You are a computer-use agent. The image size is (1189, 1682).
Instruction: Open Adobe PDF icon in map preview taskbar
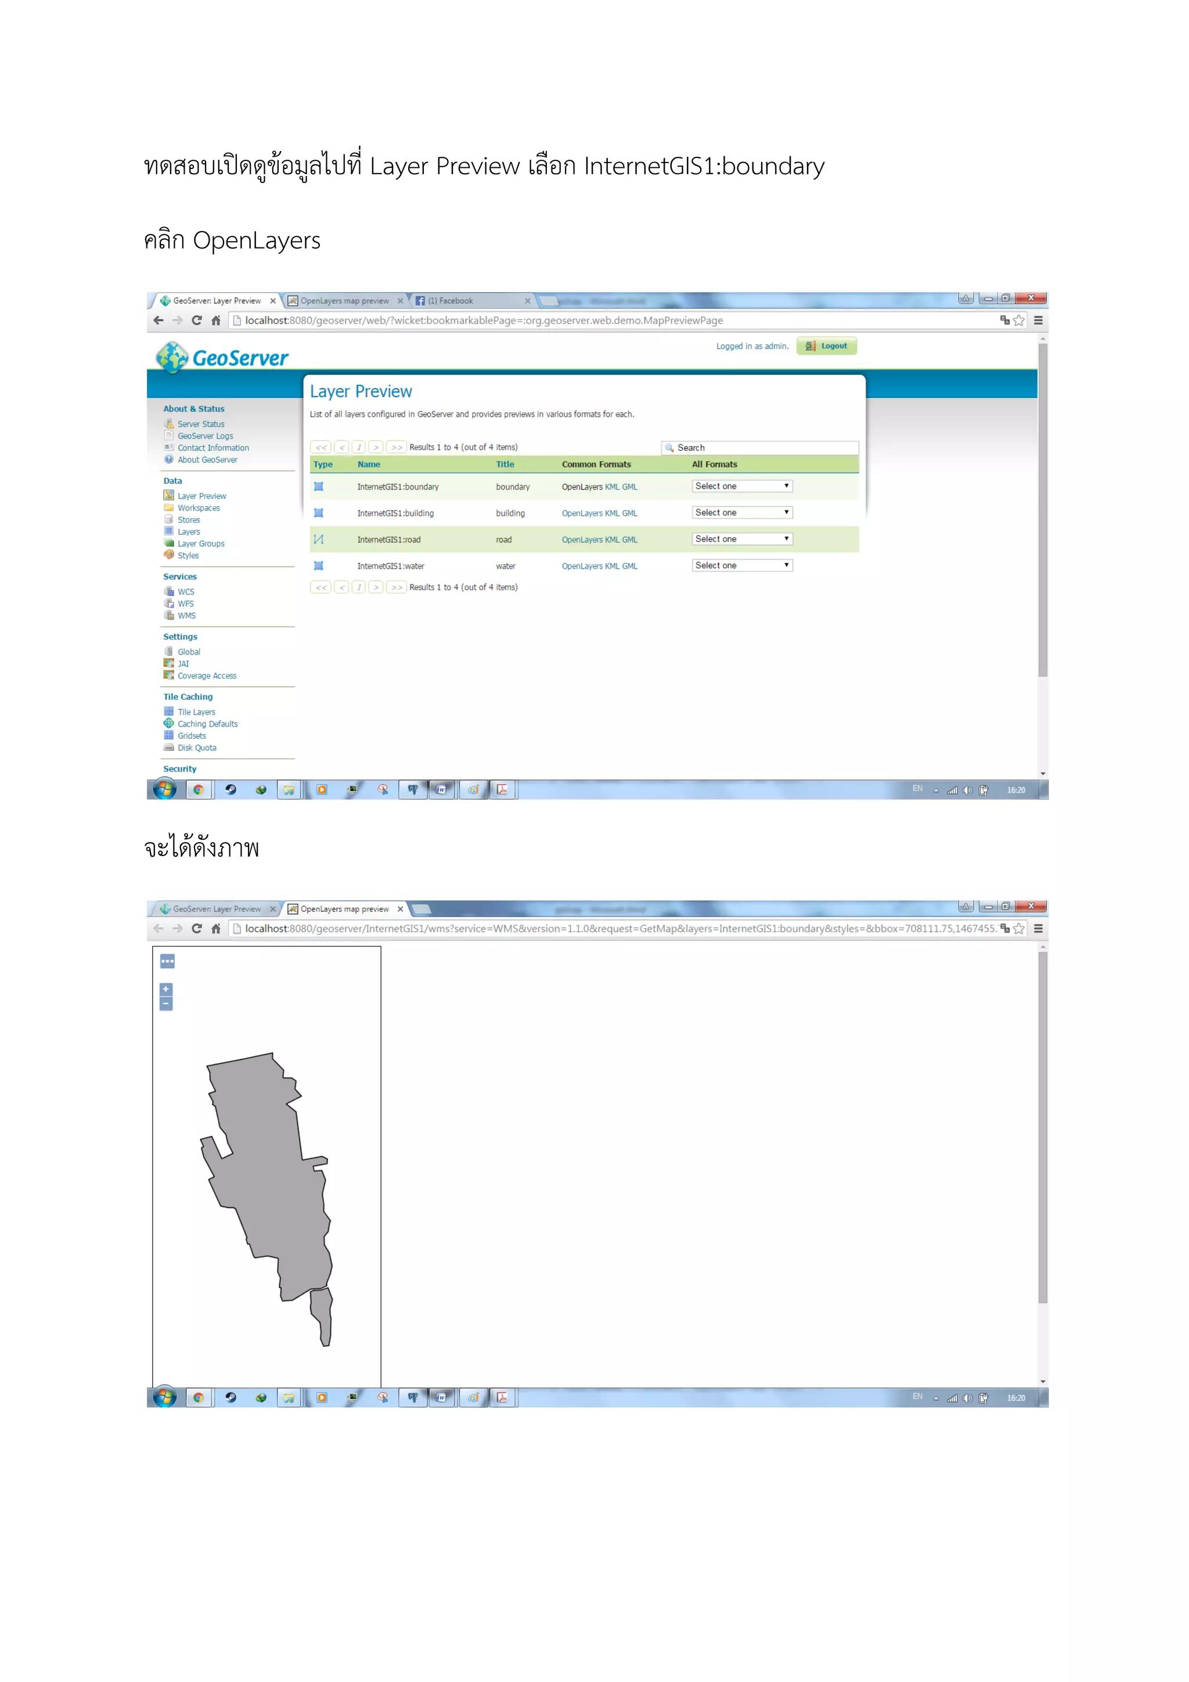tap(502, 1398)
